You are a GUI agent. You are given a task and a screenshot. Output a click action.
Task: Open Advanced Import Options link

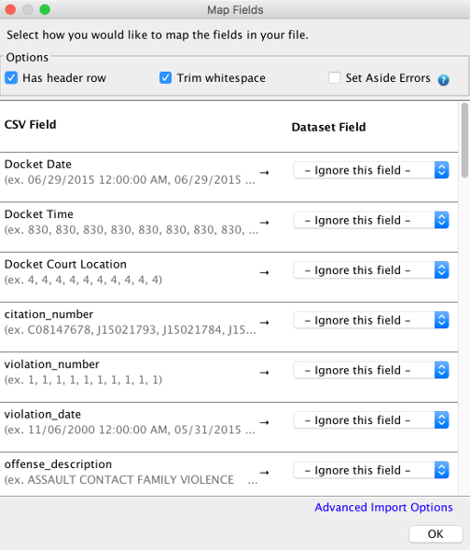(383, 507)
